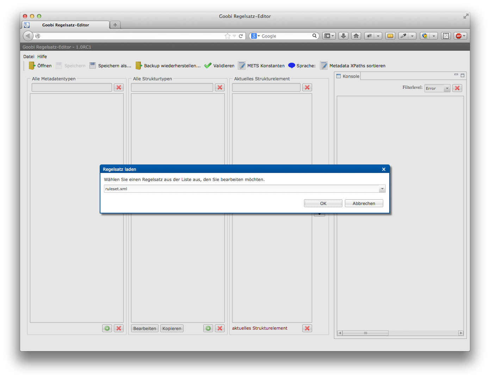
Task: Add a new metadata type with green plus
Action: click(x=107, y=328)
